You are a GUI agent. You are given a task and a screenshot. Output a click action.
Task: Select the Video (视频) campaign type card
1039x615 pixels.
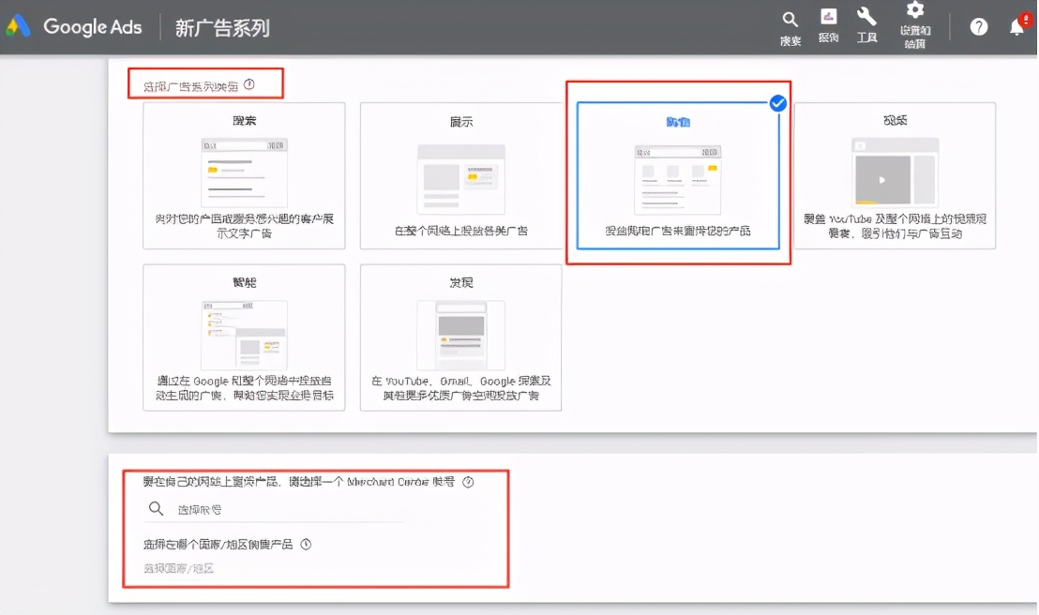pos(896,175)
